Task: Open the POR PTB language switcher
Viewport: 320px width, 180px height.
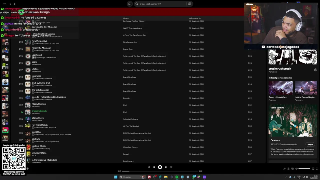Action: pyautogui.click(x=299, y=177)
